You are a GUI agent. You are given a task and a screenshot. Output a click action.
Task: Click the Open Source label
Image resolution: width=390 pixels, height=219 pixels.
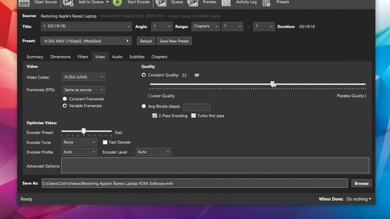46,2
